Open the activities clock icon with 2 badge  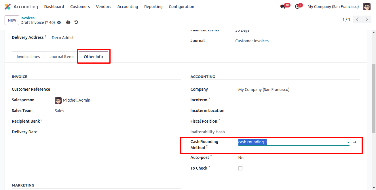coord(297,7)
